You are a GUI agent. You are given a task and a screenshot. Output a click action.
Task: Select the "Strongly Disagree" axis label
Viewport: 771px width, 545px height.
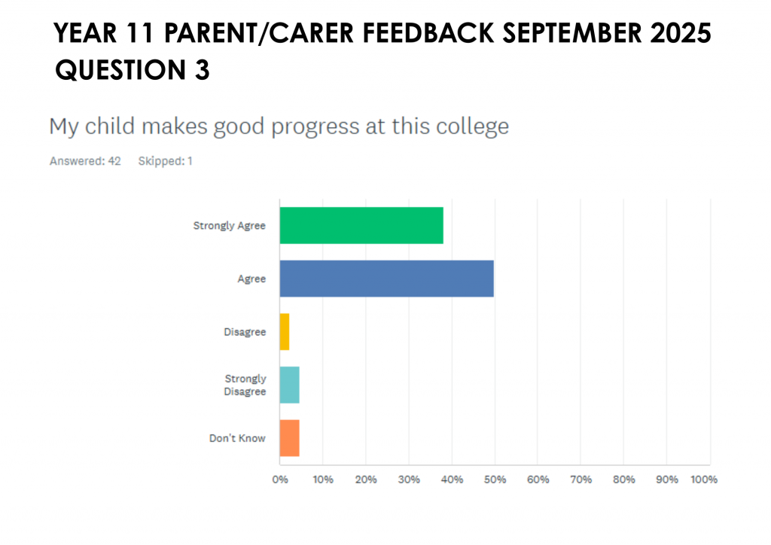(x=245, y=385)
